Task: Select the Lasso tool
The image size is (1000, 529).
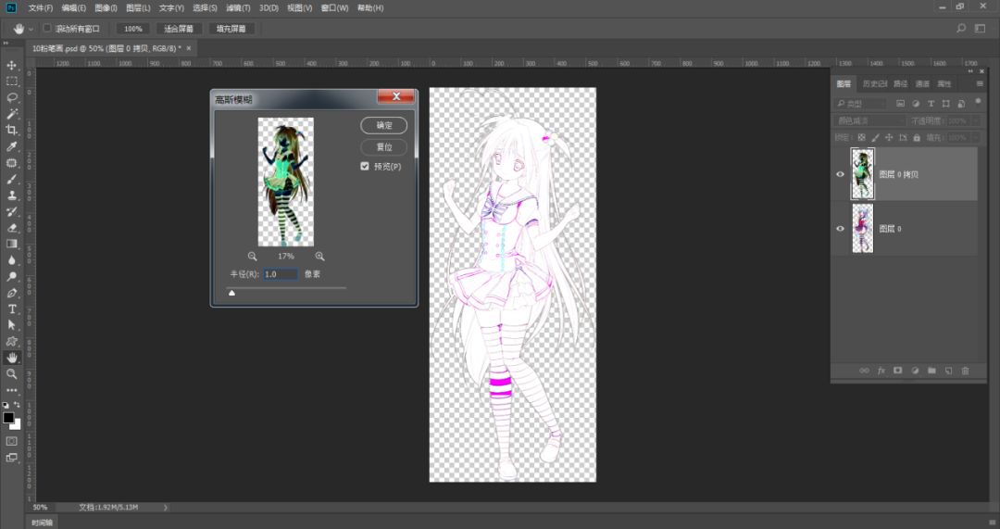Action: coord(12,97)
